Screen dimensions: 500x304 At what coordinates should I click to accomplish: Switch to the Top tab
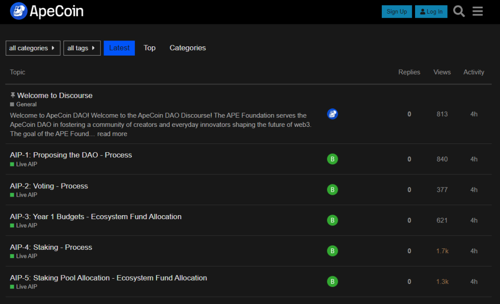pyautogui.click(x=149, y=48)
